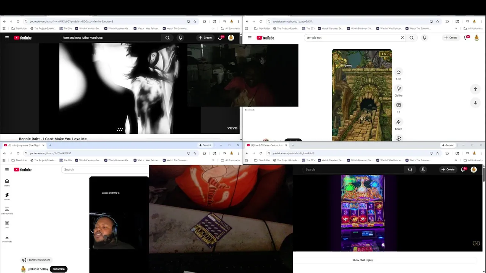Click YouTube logo in top-left window
This screenshot has width=486, height=273.
pyautogui.click(x=23, y=38)
